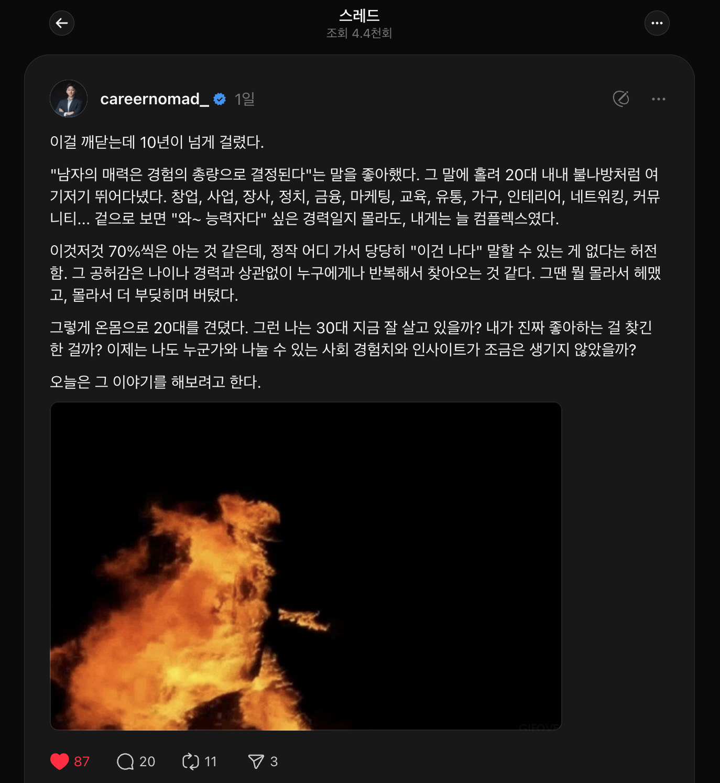The height and width of the screenshot is (783, 720).
Task: Share the post via paper plane icon
Action: (x=256, y=761)
